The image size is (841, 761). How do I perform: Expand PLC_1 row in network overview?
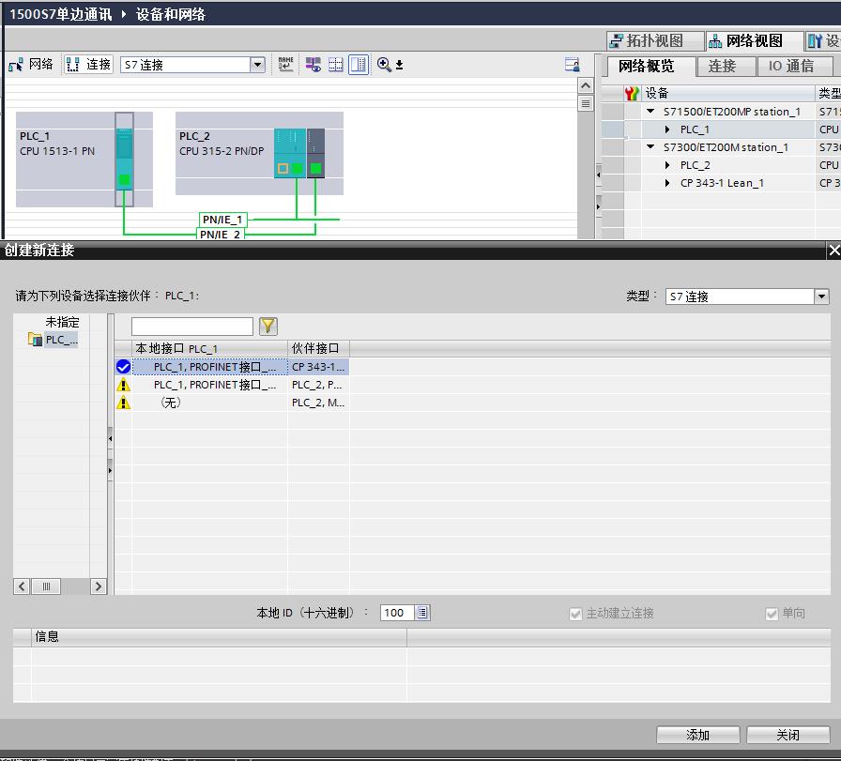[667, 129]
